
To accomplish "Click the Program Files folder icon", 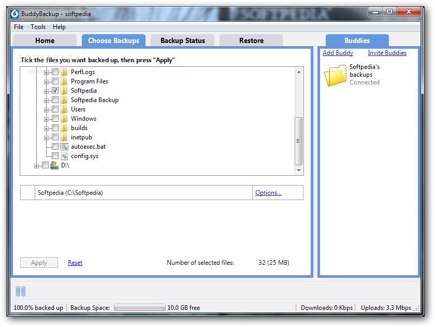I will [x=64, y=81].
